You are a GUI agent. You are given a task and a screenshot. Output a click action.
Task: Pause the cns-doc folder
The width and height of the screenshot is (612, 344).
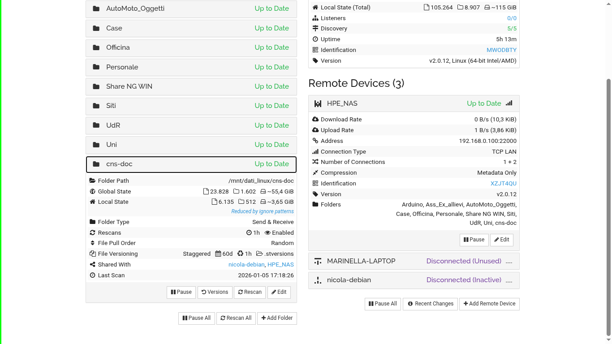(x=181, y=292)
